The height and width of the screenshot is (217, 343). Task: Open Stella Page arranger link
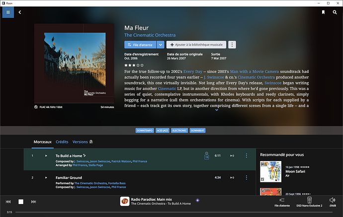click(95, 165)
